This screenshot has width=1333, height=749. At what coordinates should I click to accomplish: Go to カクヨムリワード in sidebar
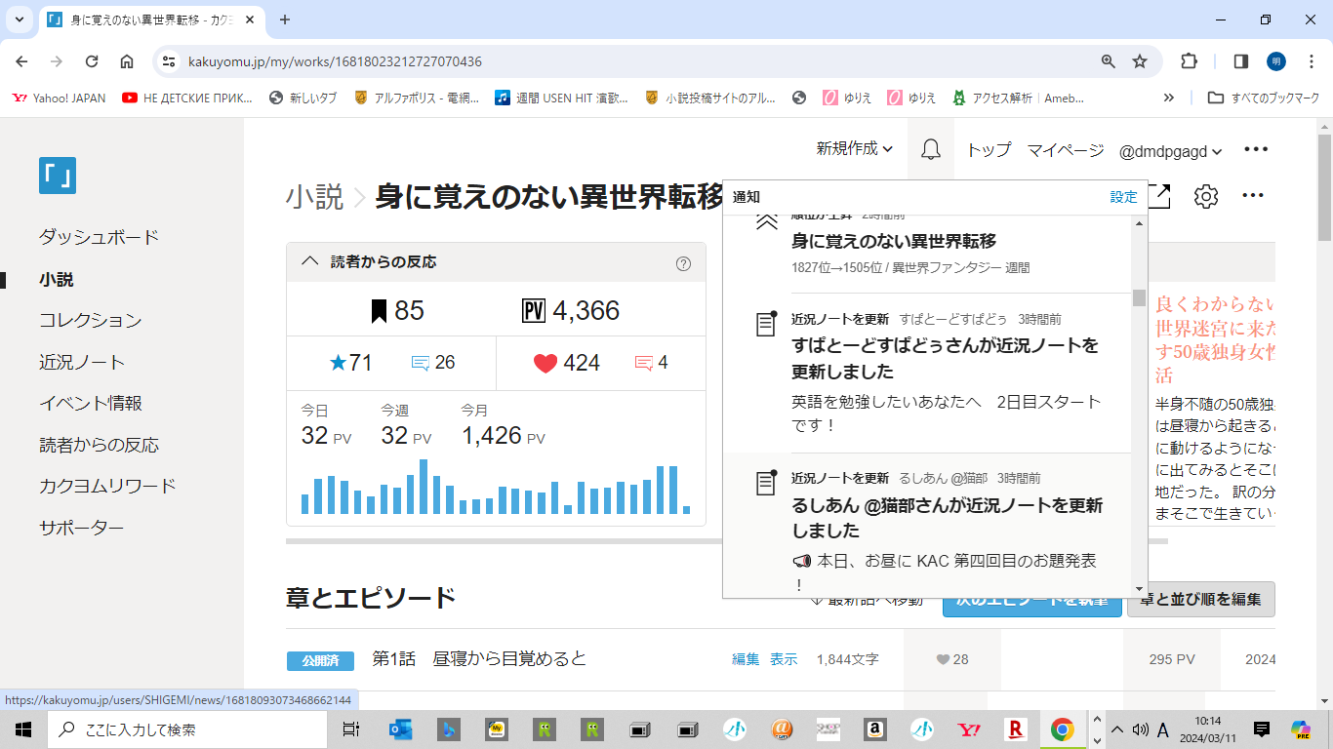click(107, 486)
